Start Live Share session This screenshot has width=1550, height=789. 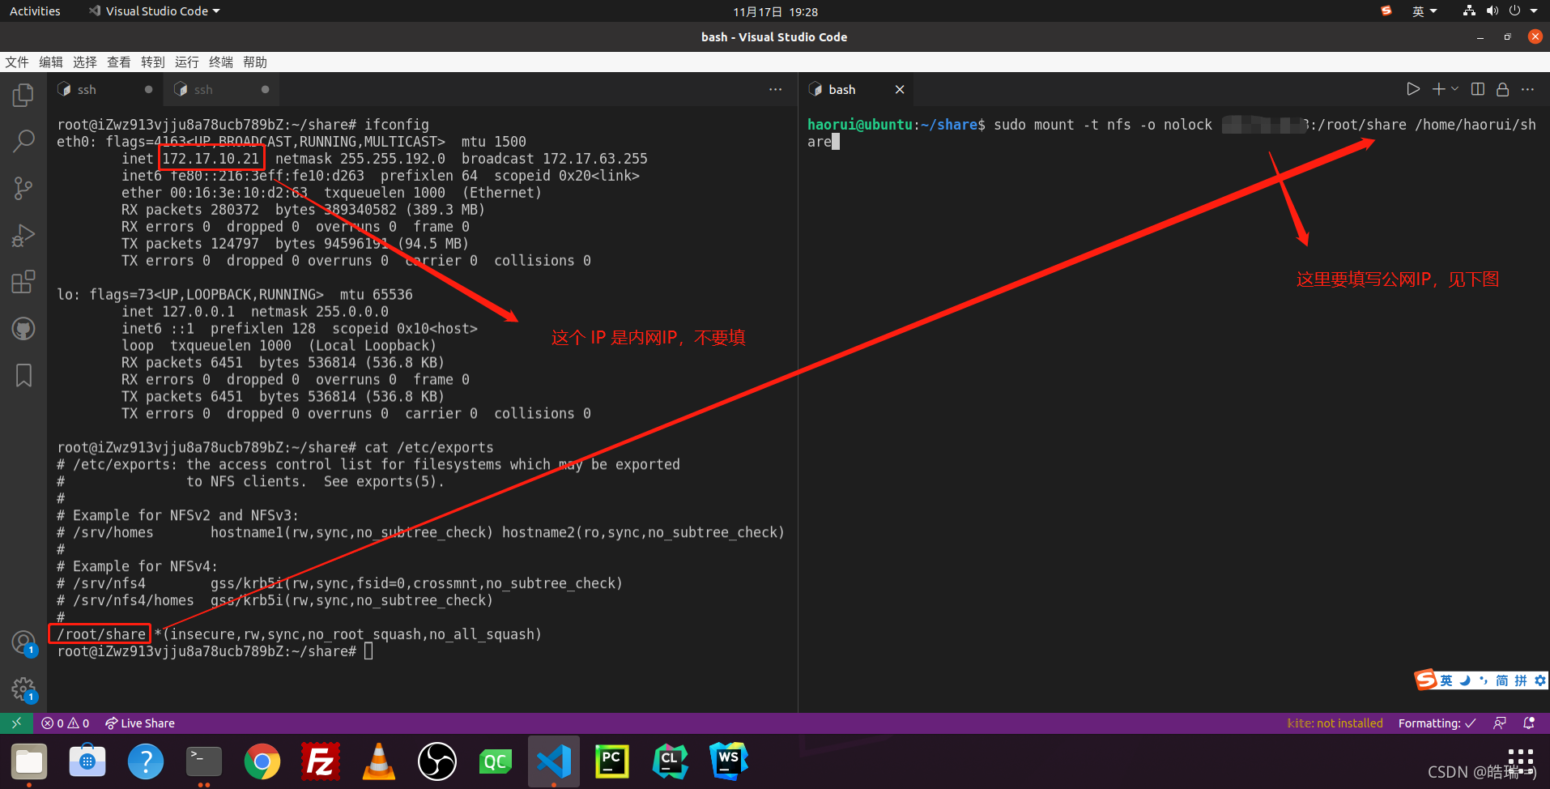(x=140, y=723)
